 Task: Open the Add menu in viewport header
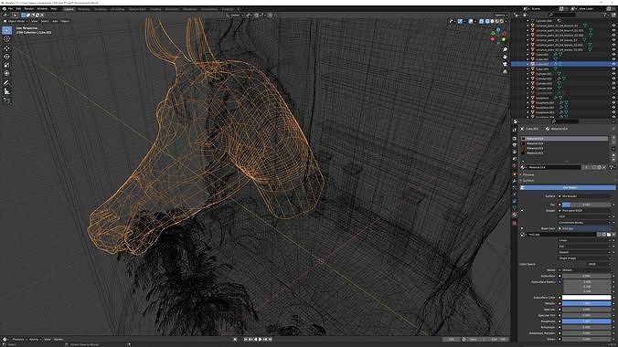pos(55,21)
